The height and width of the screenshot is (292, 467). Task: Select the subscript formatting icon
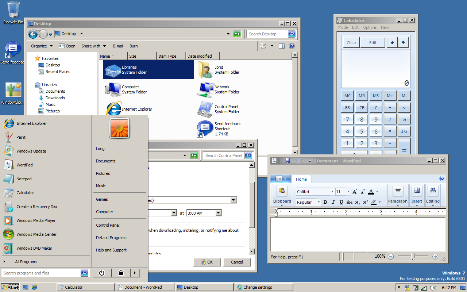tap(357, 202)
